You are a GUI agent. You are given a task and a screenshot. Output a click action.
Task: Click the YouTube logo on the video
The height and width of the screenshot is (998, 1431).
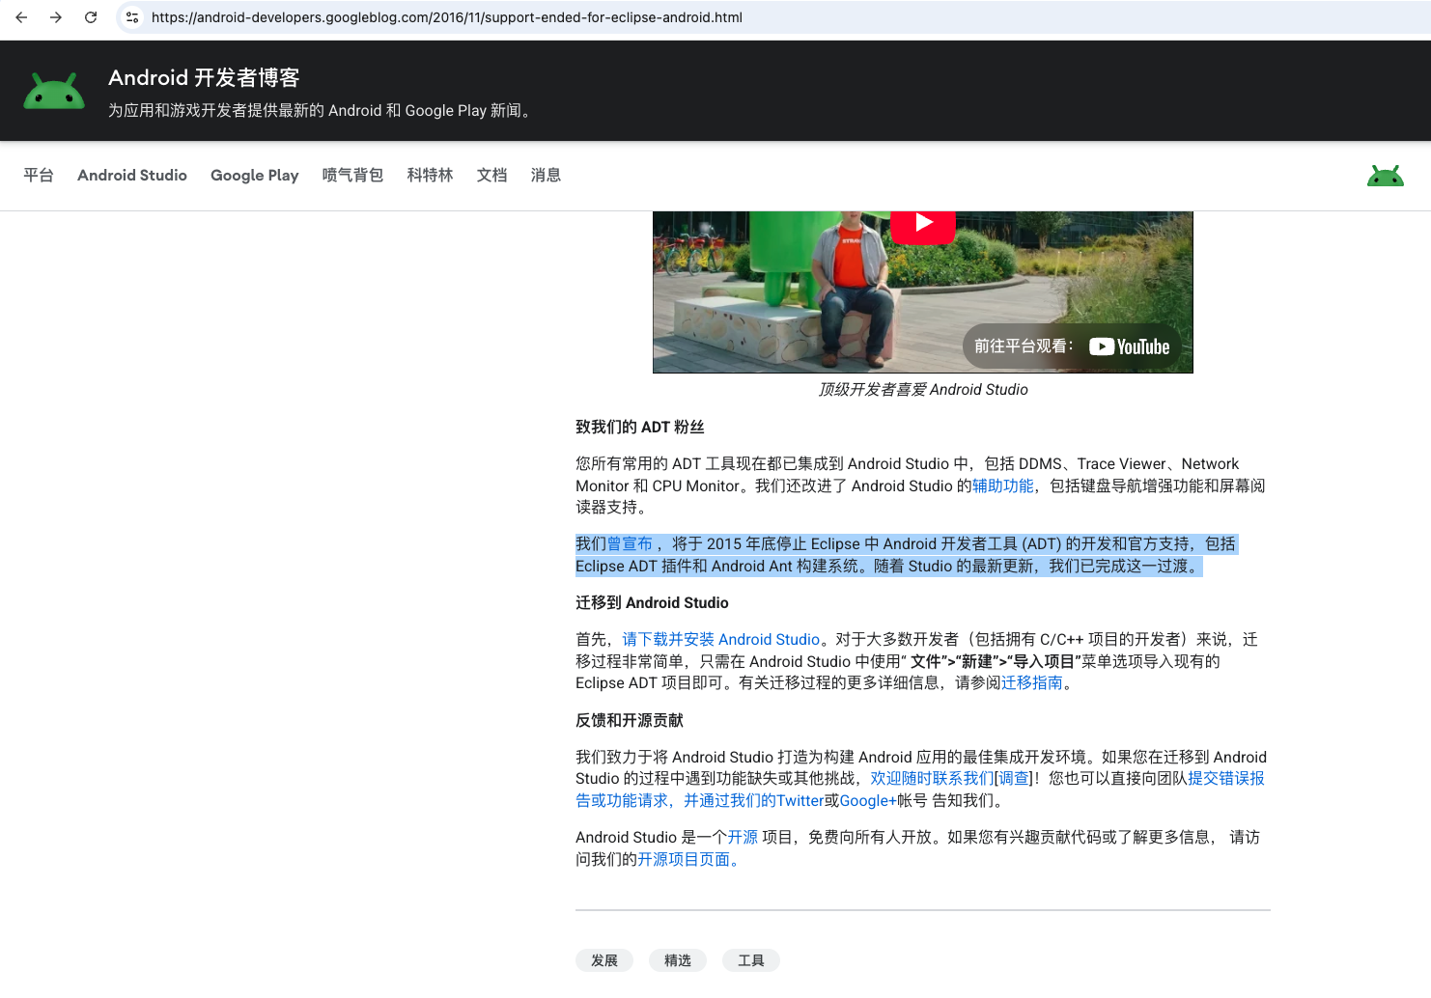tap(1130, 347)
